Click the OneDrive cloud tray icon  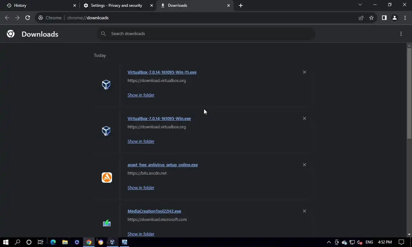pyautogui.click(x=344, y=242)
